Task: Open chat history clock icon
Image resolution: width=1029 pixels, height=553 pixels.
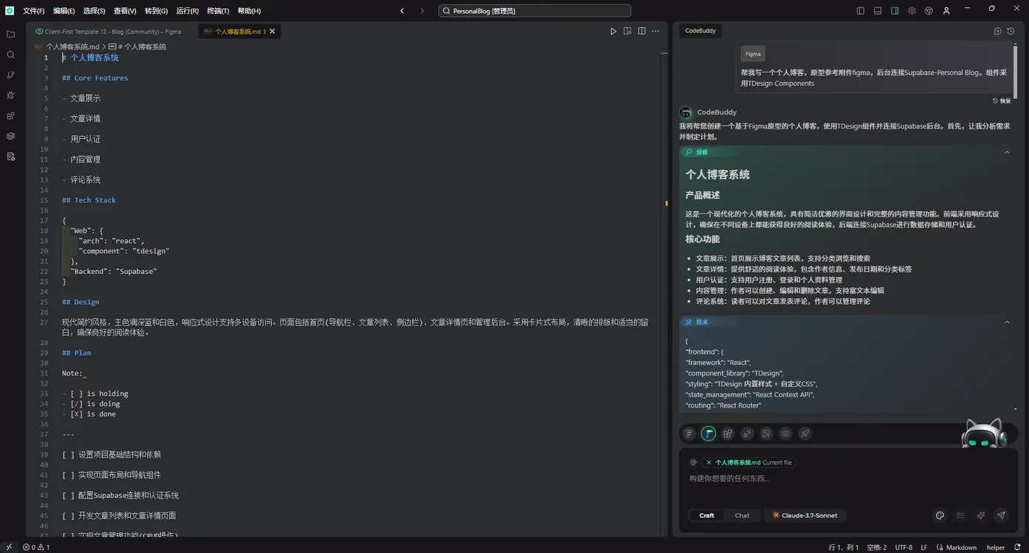Action: point(1011,31)
